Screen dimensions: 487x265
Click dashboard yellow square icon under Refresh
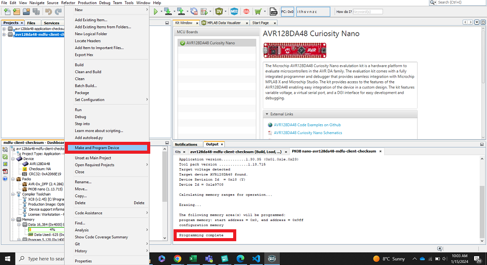tap(5, 164)
